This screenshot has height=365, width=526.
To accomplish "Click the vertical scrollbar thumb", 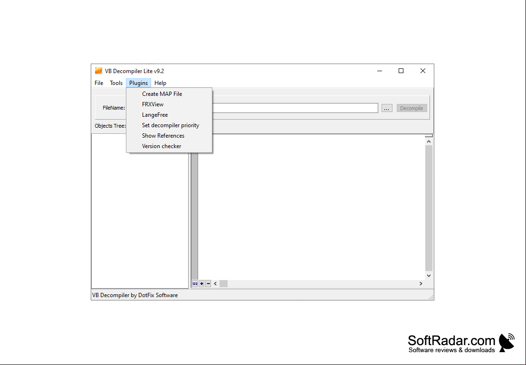I will pyautogui.click(x=429, y=208).
